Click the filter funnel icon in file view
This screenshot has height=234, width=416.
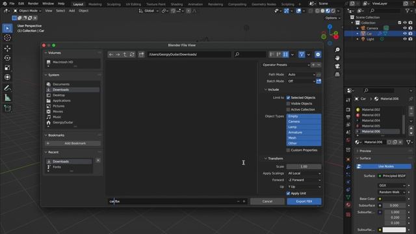[302, 55]
